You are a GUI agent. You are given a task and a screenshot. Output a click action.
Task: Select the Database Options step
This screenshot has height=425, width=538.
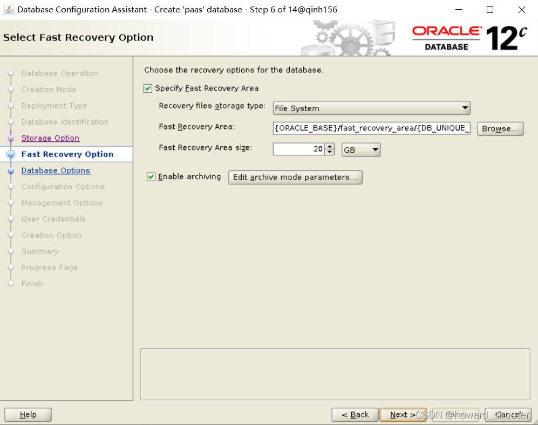56,170
